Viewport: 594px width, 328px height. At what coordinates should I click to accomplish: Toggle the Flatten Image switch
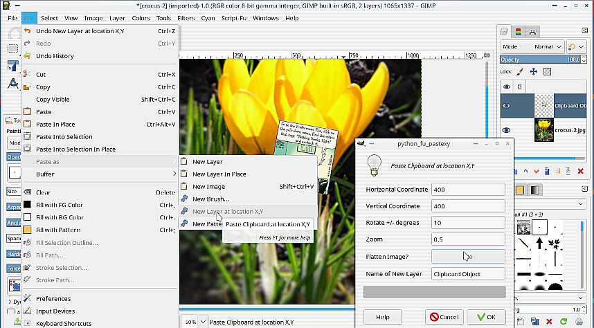(x=468, y=256)
